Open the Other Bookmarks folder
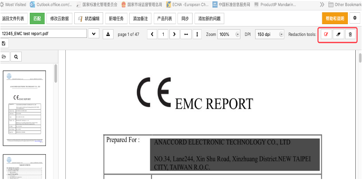This screenshot has width=362, height=188. coord(345,4)
